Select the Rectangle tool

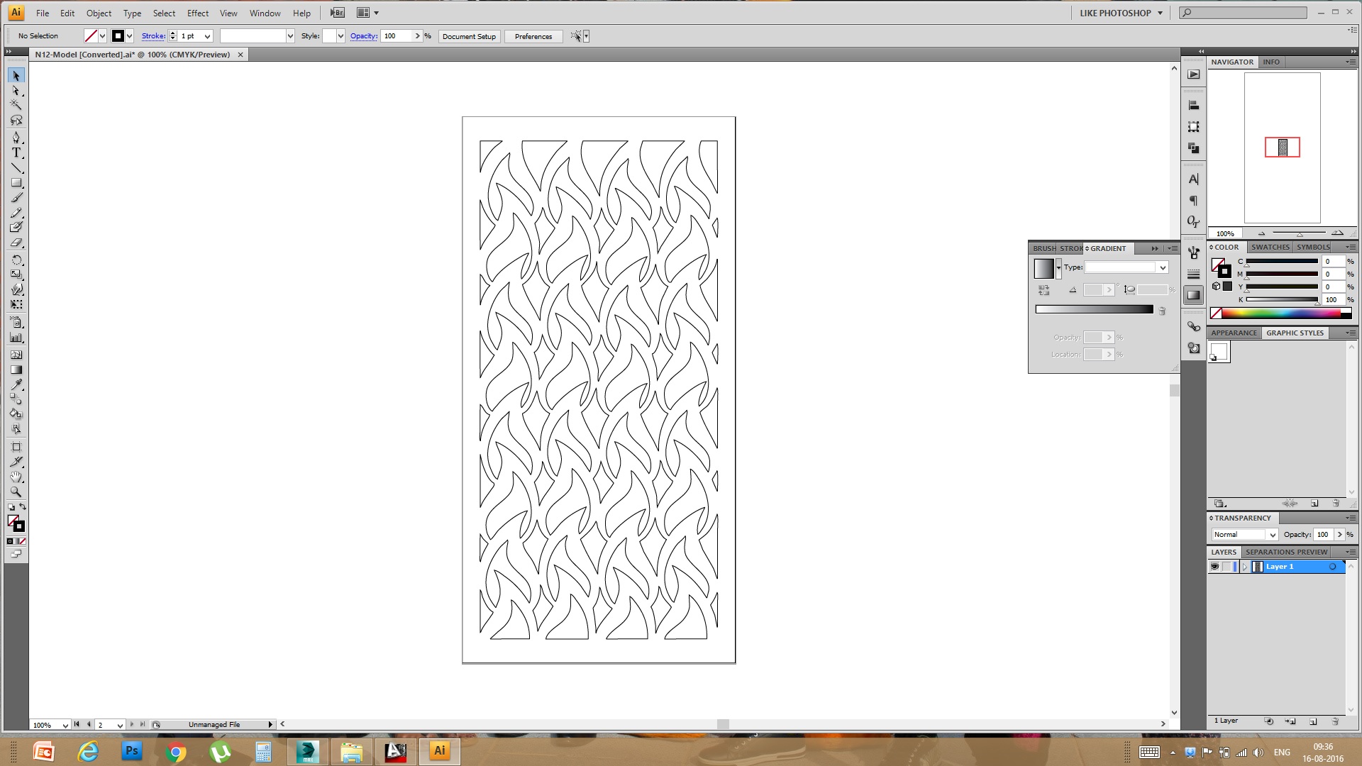(x=16, y=182)
